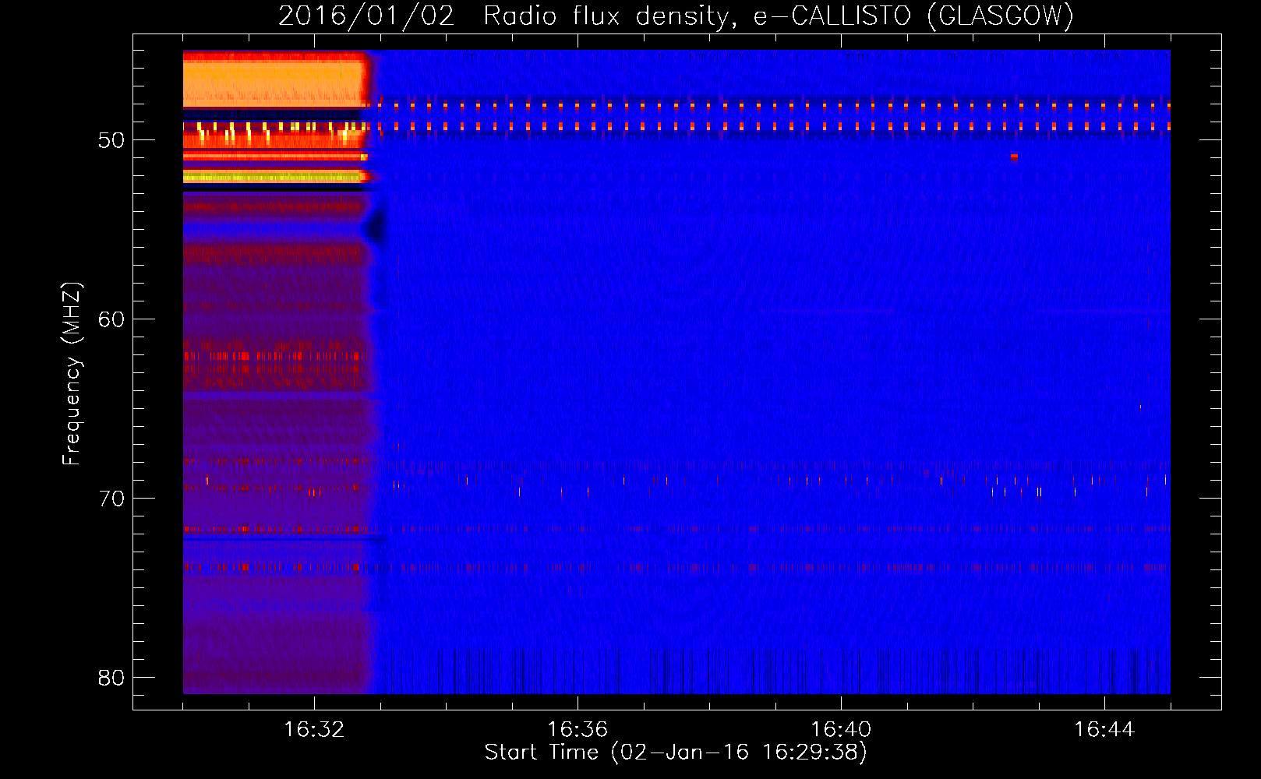
Task: Click the isolated red spot near 51 MHz
Action: (1014, 157)
